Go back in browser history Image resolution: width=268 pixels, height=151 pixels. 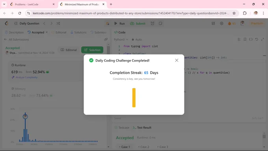5,13
